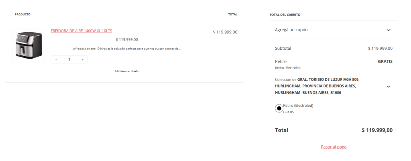Click the air fryer product thumbnail

pos(28,45)
